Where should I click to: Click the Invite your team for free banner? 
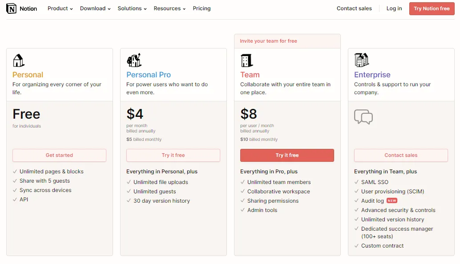(x=287, y=41)
